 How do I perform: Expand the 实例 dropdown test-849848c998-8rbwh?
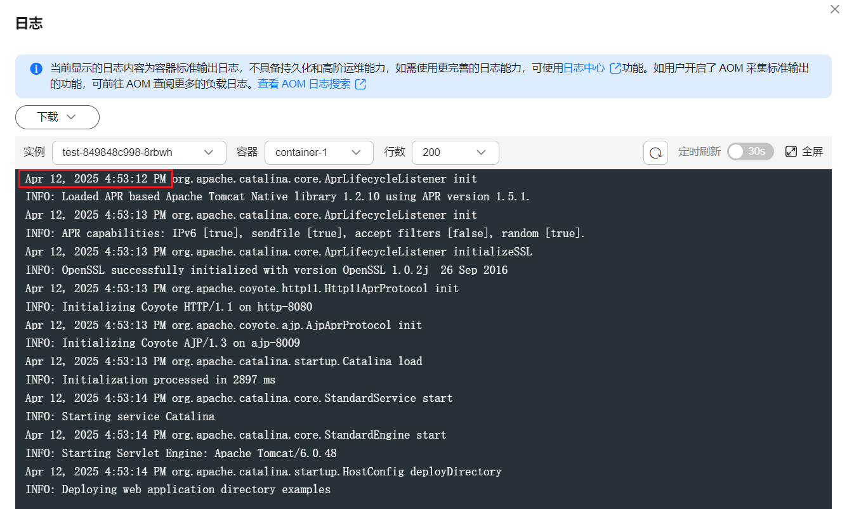point(139,152)
